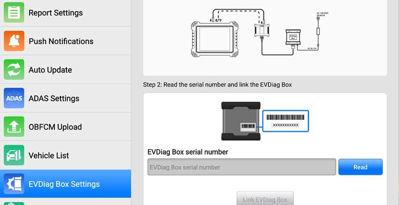Image resolution: width=399 pixels, height=205 pixels.
Task: Click the green partially visible sidebar icon at bottom
Action: click(x=14, y=204)
